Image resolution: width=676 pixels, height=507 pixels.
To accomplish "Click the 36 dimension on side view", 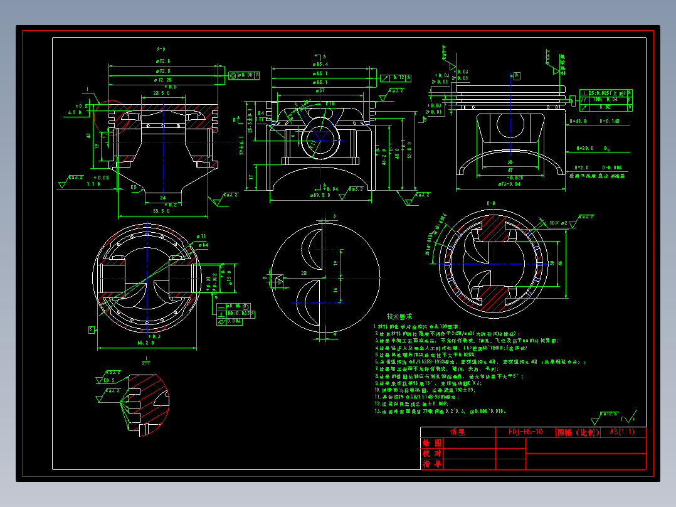I will 510,163.
